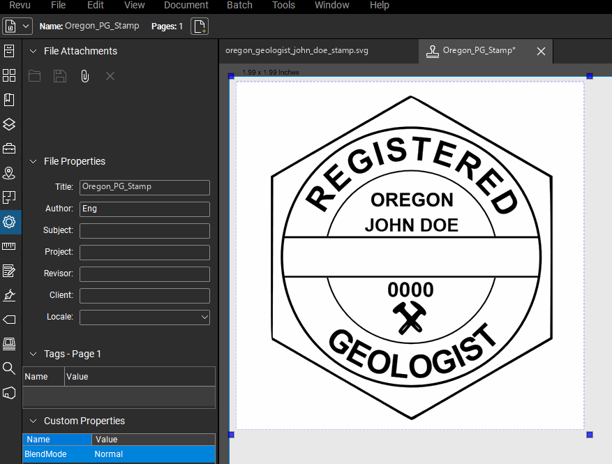Viewport: 612px width, 464px height.
Task: Click the delete attachment X icon
Action: [110, 76]
